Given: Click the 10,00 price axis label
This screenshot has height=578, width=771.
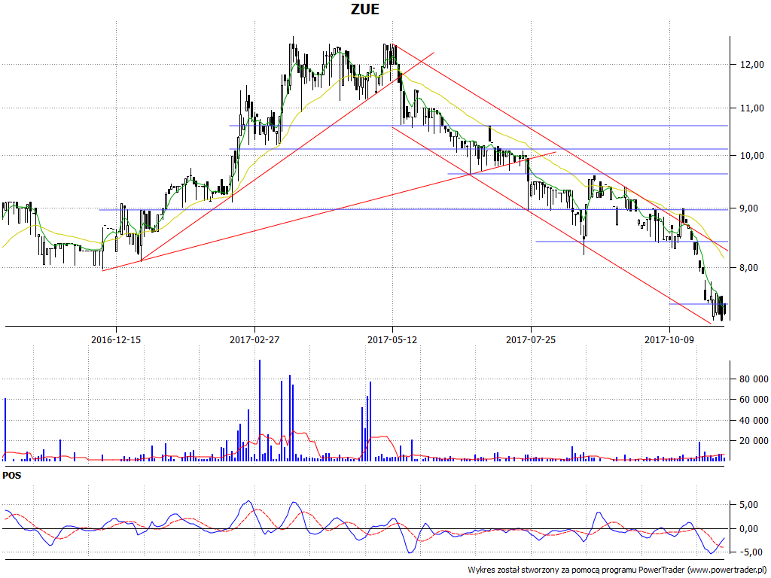Looking at the screenshot, I should click(x=752, y=156).
